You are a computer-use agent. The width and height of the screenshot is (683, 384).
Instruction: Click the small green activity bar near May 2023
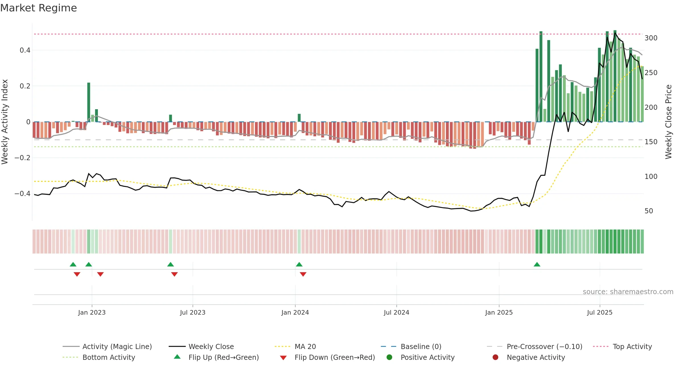click(170, 118)
